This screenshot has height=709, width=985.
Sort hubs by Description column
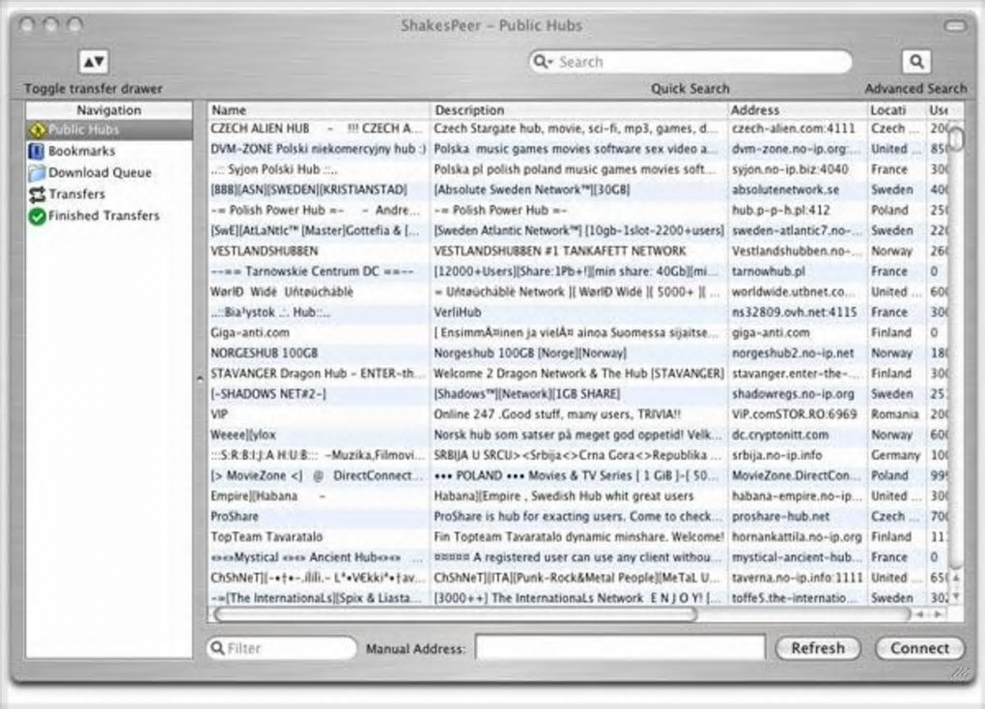click(x=578, y=110)
